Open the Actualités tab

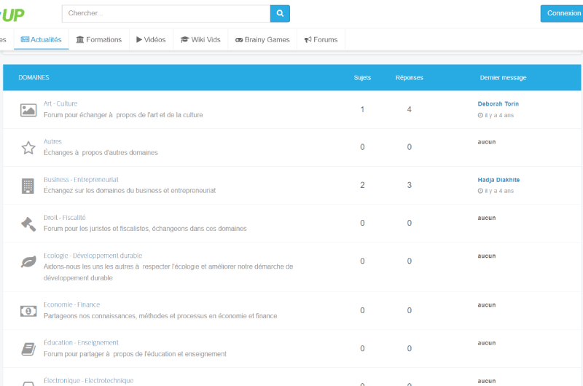[x=42, y=39]
